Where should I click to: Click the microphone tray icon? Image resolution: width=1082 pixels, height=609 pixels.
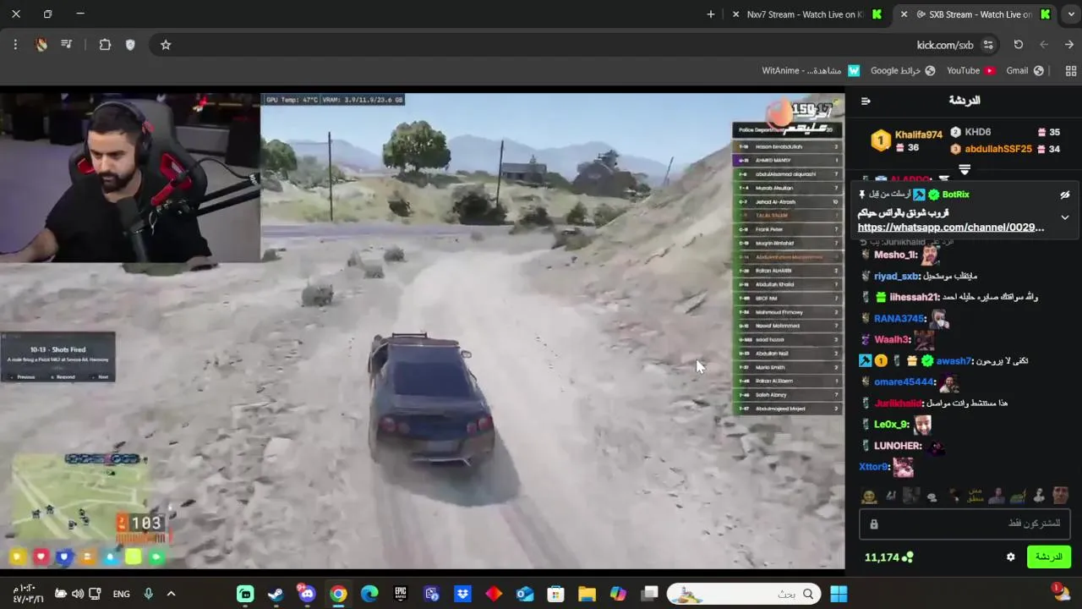click(148, 594)
